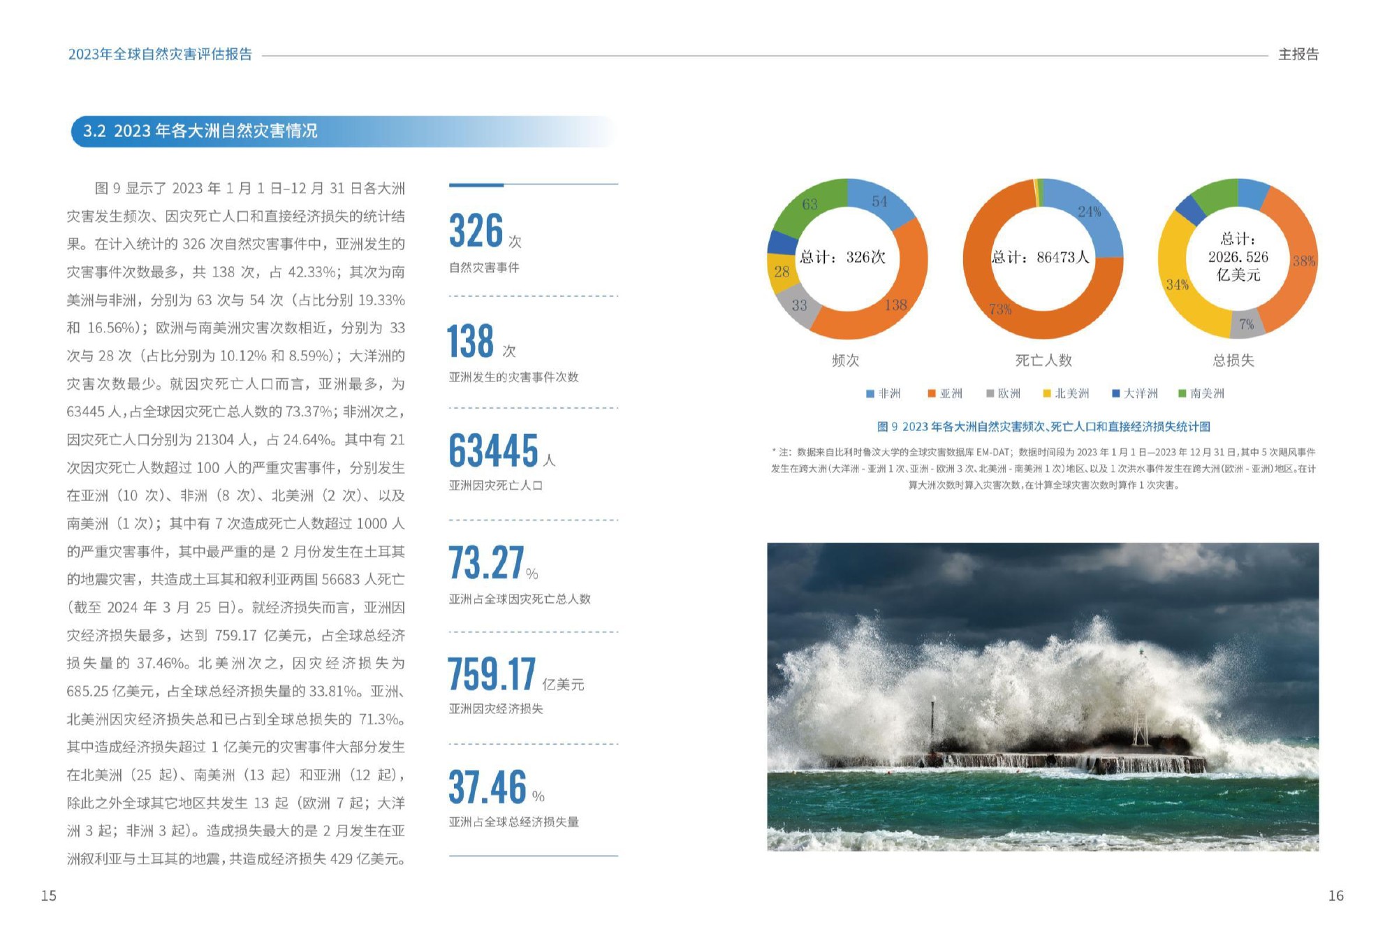Click the center label 总计：326次

click(x=842, y=257)
